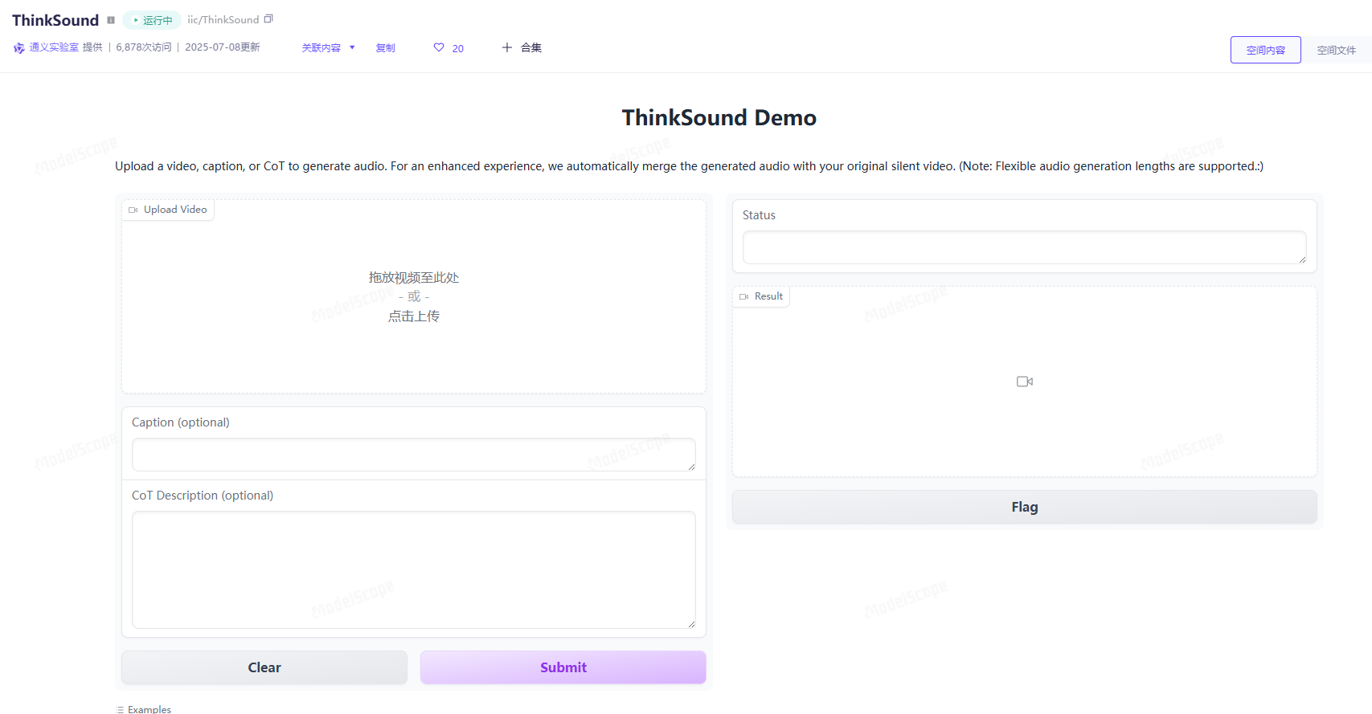Click the Flag button

1024,507
